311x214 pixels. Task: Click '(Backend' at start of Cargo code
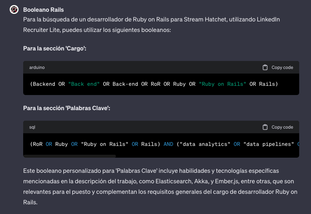43,84
